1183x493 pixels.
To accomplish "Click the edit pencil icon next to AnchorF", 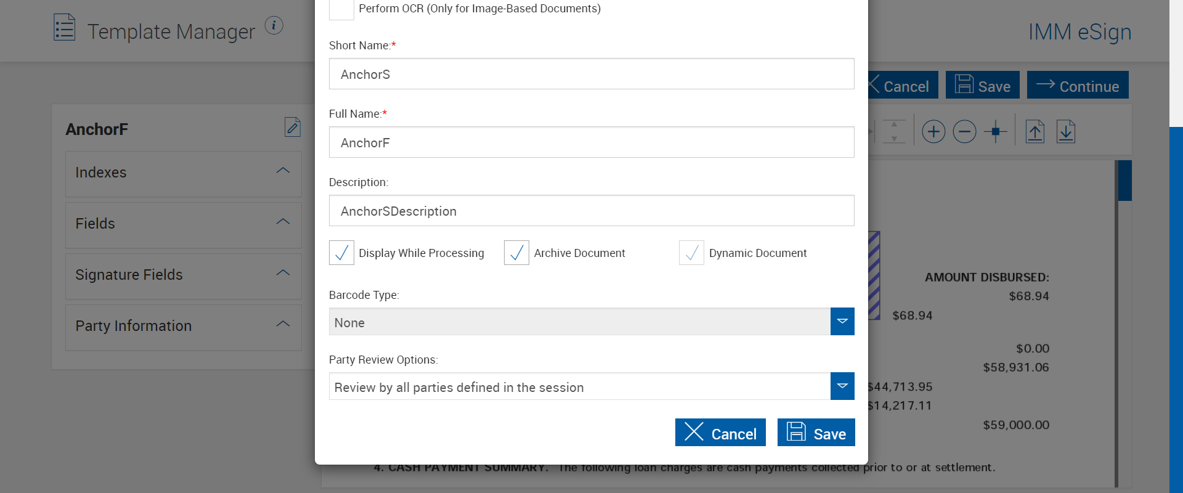I will pos(293,127).
